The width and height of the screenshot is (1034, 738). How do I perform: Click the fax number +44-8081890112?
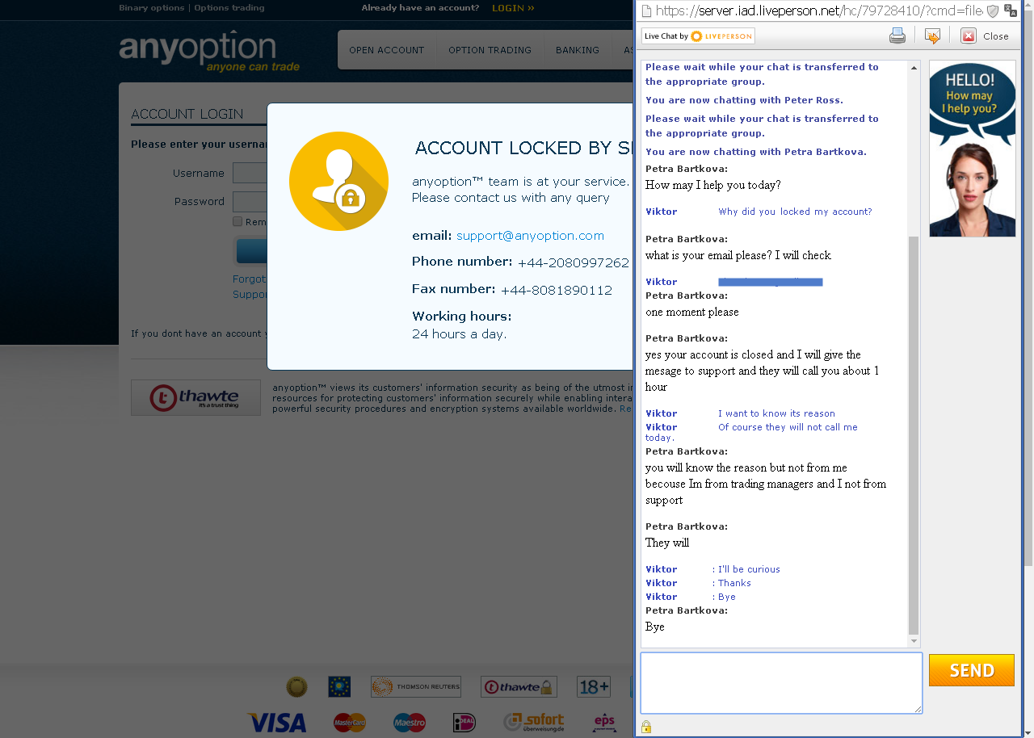click(557, 291)
